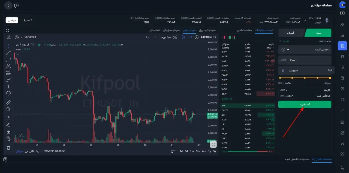
Task: Select the Buy tab
Action: pos(318,33)
